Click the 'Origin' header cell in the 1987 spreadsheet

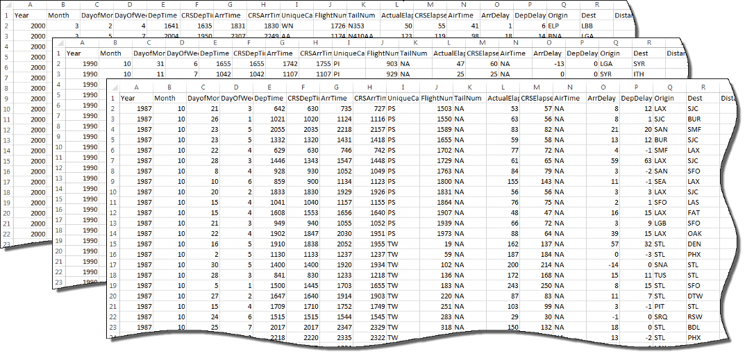(669, 99)
